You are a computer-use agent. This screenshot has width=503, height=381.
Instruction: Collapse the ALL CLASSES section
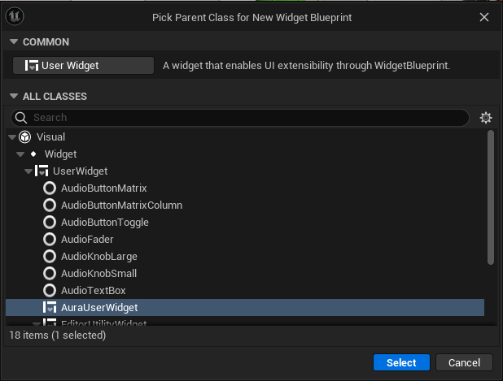tap(13, 97)
